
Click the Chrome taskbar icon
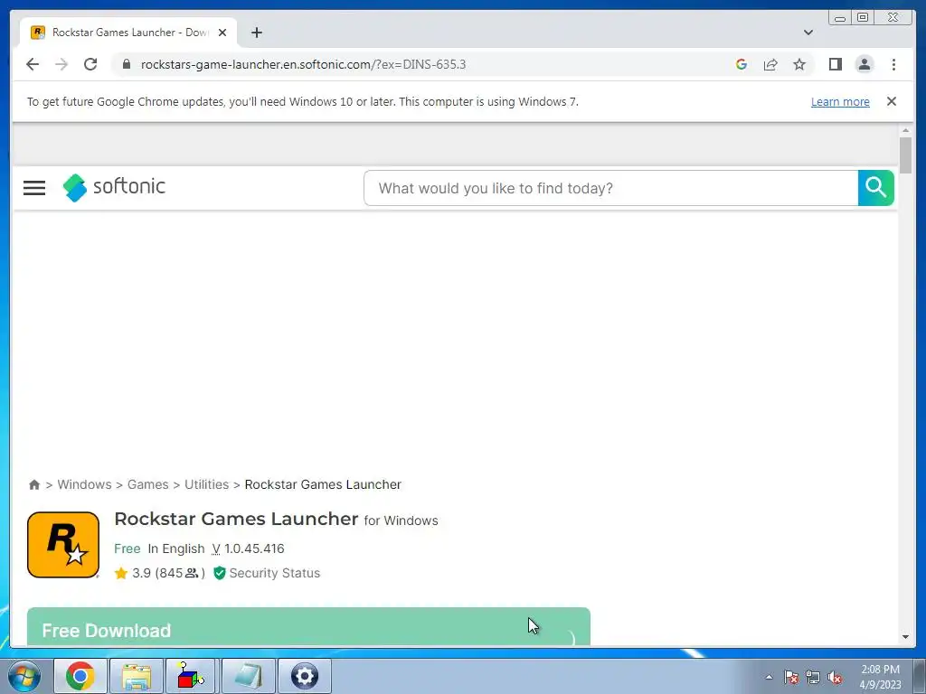tap(80, 676)
